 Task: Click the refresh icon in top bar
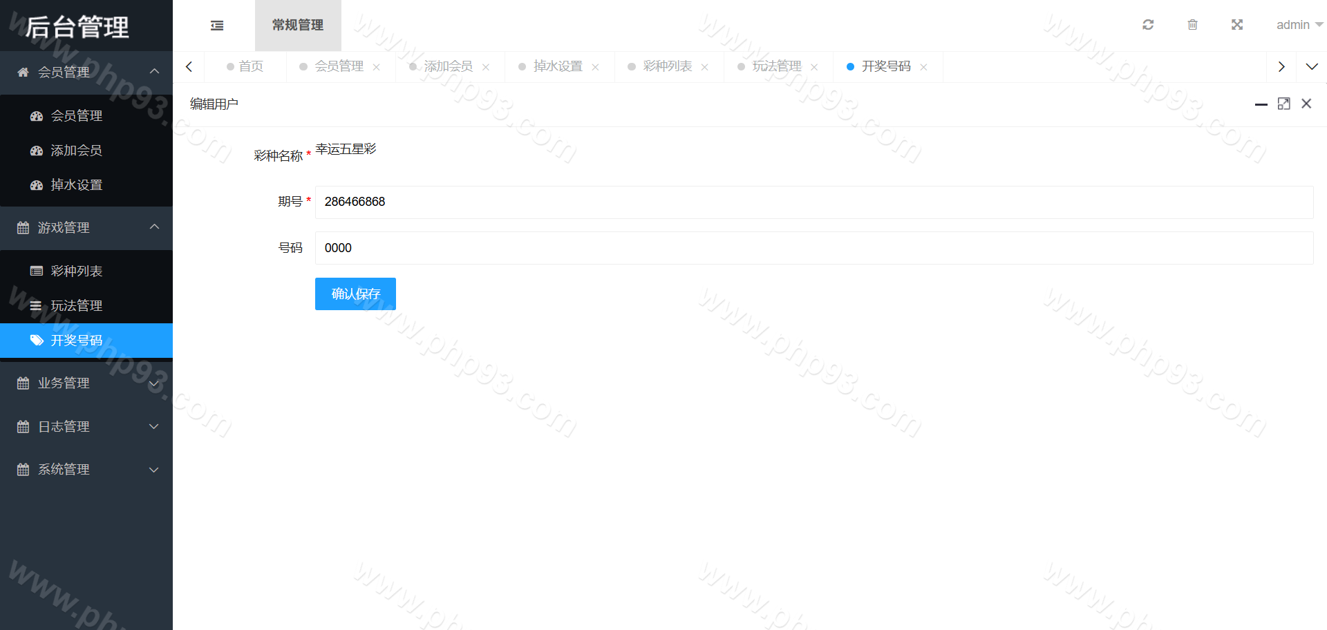coord(1148,25)
